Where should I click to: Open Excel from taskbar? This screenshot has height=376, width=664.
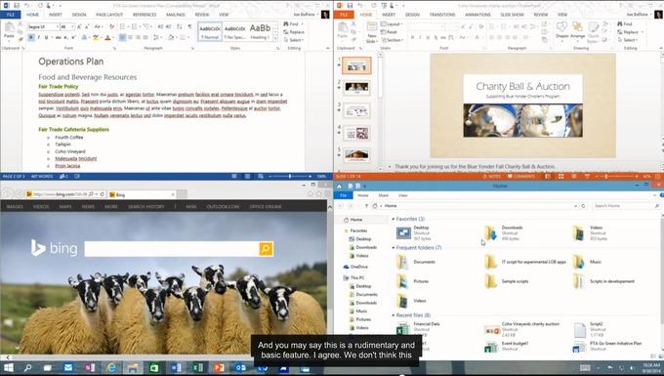[198, 367]
